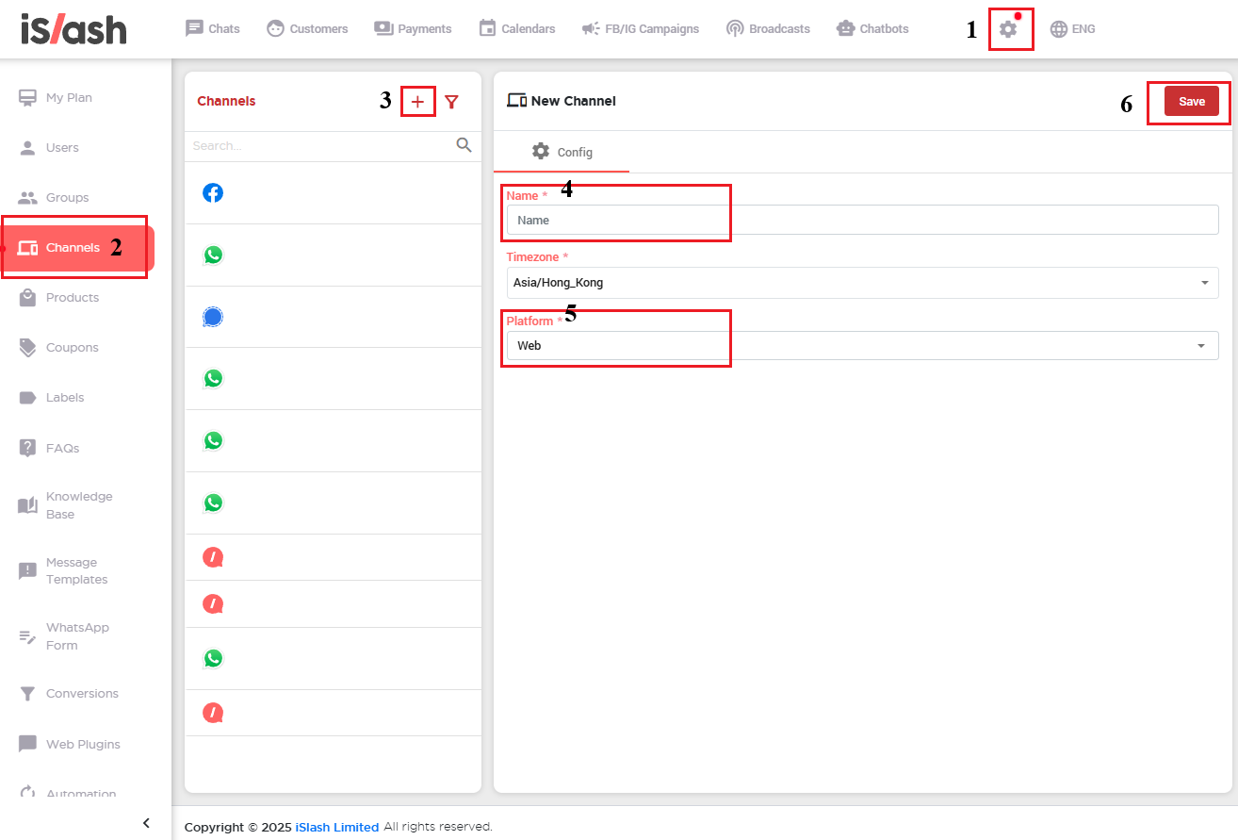Click the Save button
Screen dimensions: 1238x840
(1191, 102)
